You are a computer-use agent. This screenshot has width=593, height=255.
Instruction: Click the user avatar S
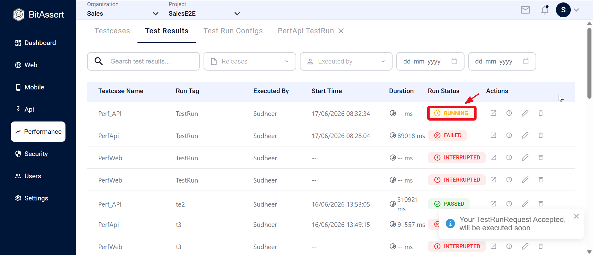(563, 10)
